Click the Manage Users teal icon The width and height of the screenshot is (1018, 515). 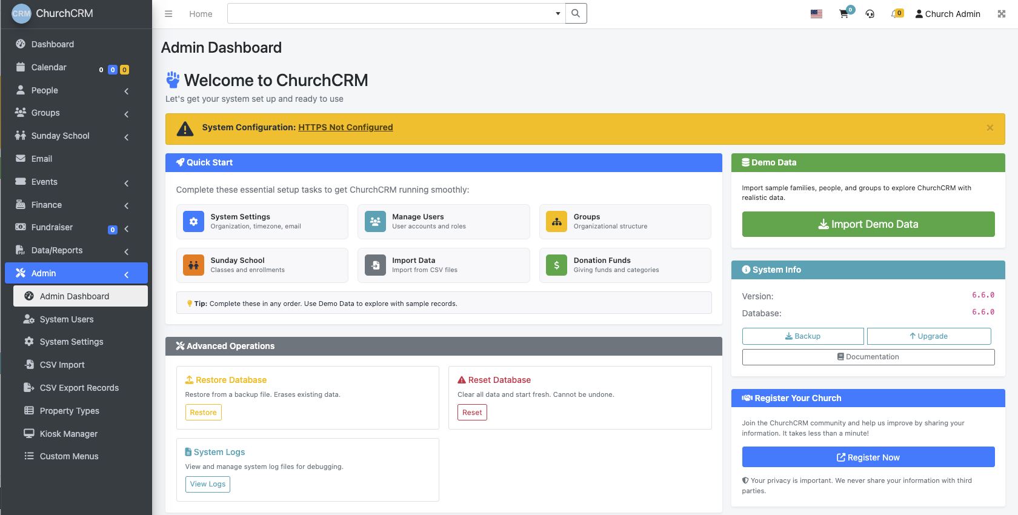tap(375, 222)
